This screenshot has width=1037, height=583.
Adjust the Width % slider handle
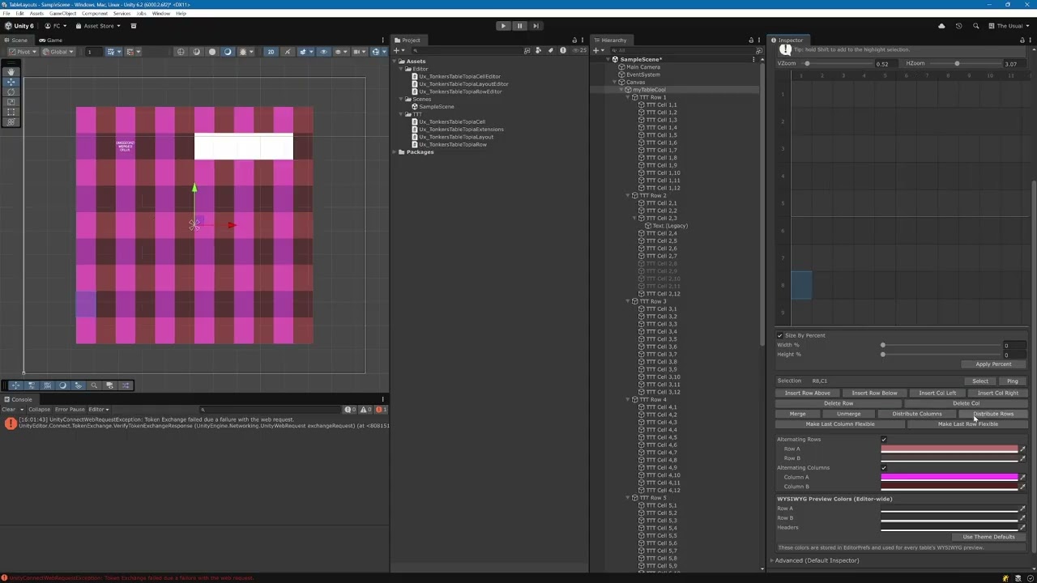point(883,345)
